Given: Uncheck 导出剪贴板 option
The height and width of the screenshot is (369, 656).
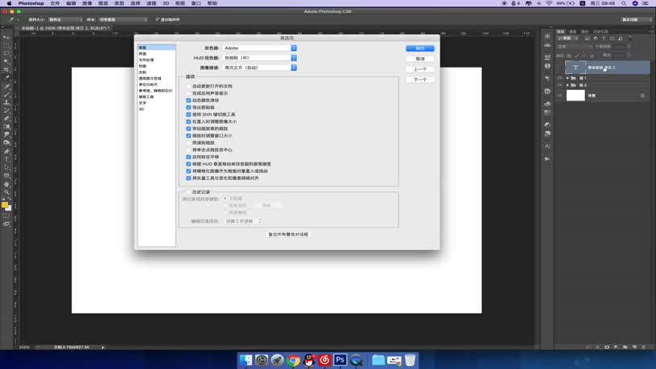Looking at the screenshot, I should 188,108.
